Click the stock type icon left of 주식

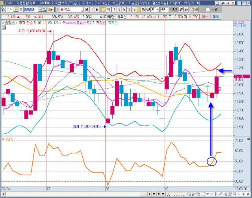(x=4, y=9)
